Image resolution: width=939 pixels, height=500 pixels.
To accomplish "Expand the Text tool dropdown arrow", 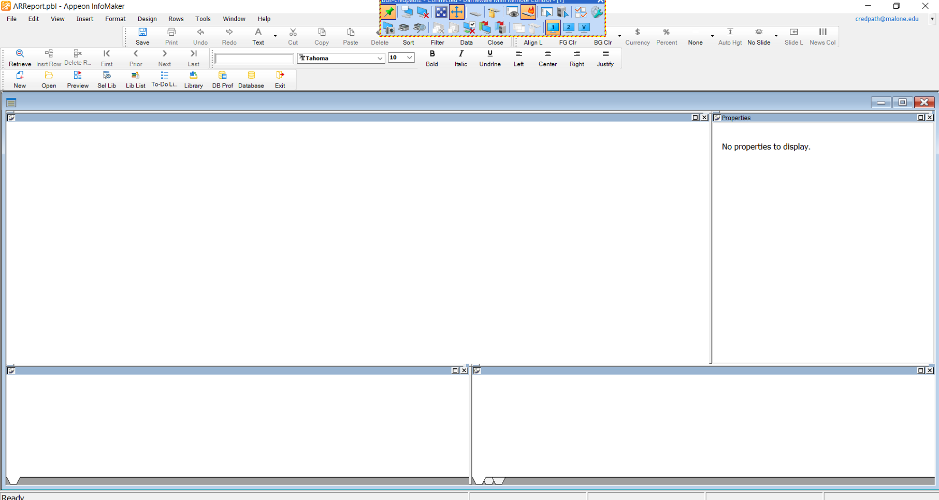I will (275, 36).
